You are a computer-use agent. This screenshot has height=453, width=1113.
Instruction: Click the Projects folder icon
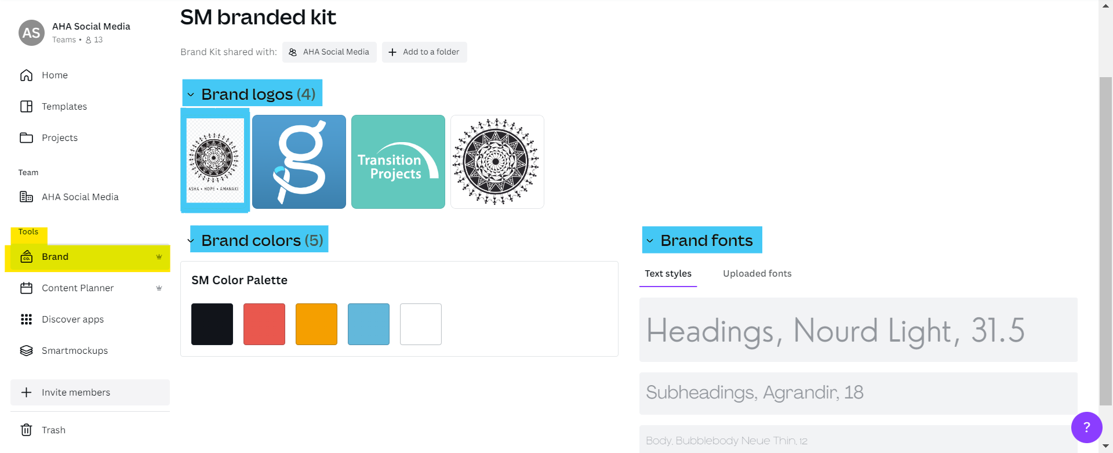(26, 138)
